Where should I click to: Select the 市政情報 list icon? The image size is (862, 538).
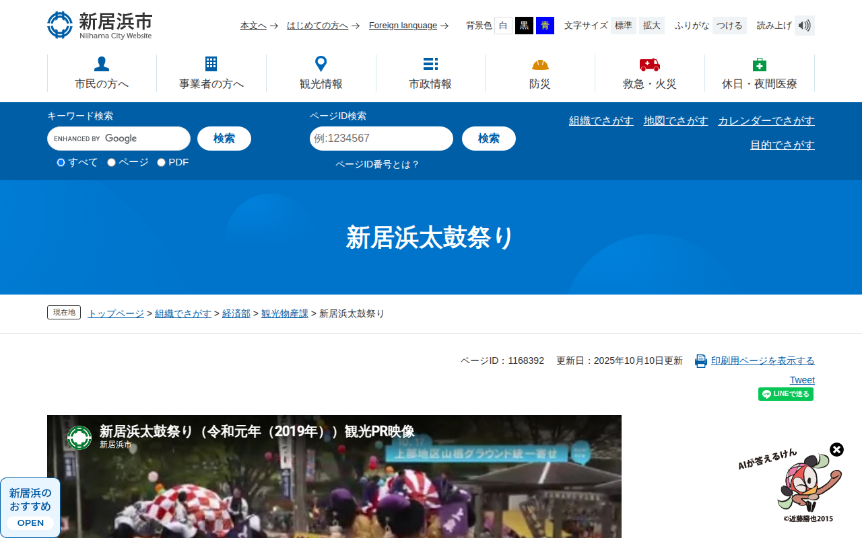430,63
